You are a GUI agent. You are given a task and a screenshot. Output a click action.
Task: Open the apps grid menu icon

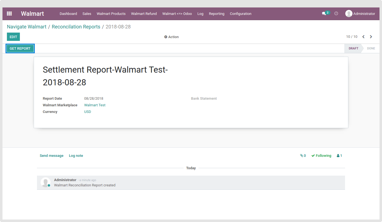point(9,14)
